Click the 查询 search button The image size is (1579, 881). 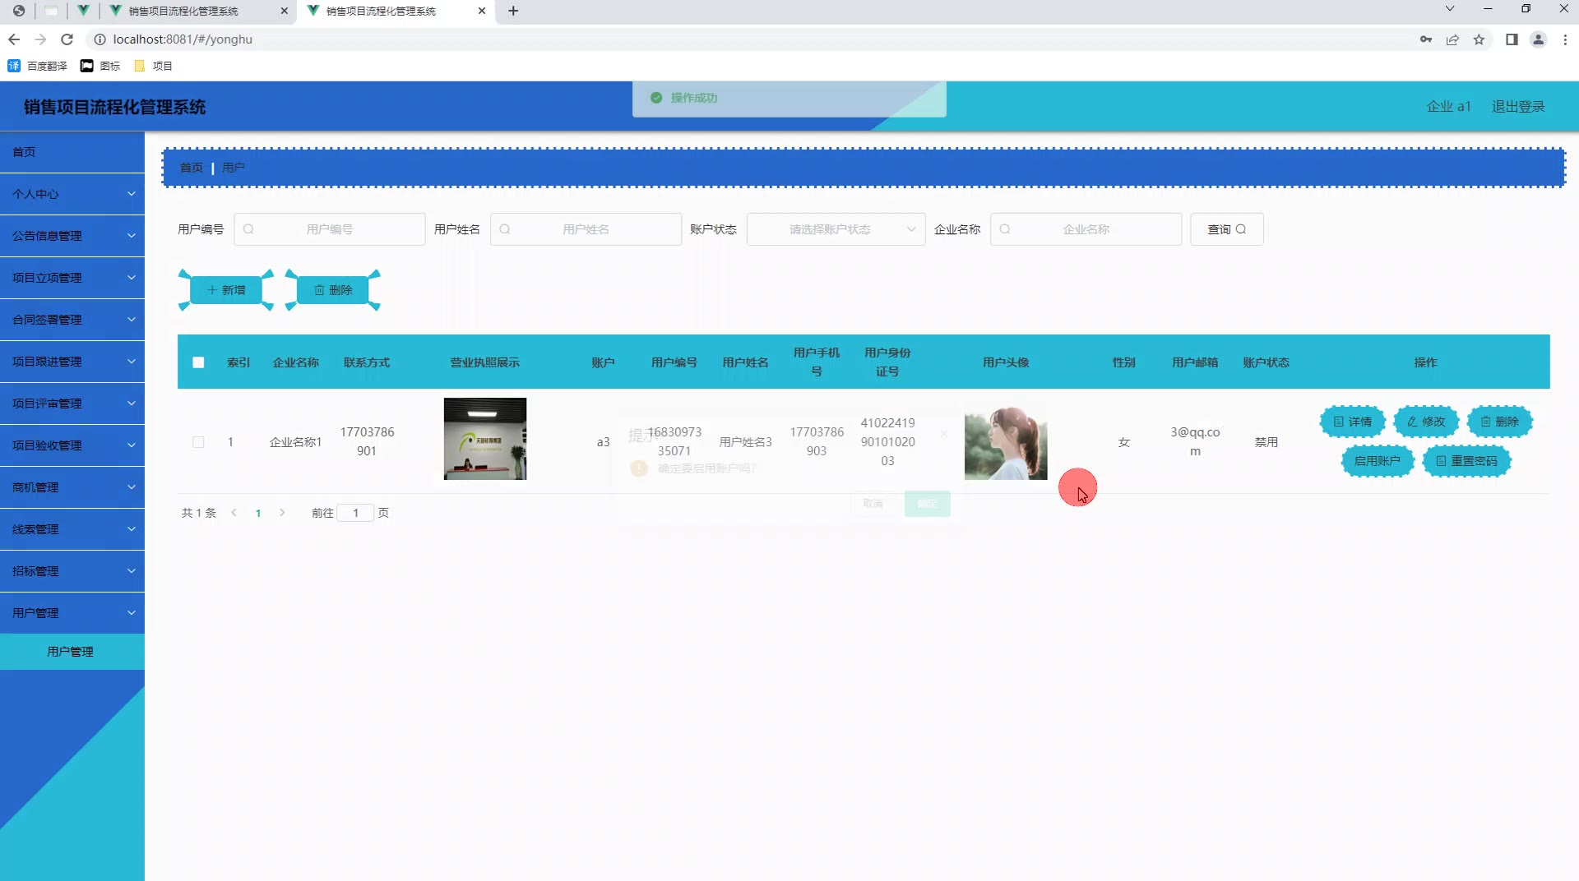click(x=1226, y=229)
